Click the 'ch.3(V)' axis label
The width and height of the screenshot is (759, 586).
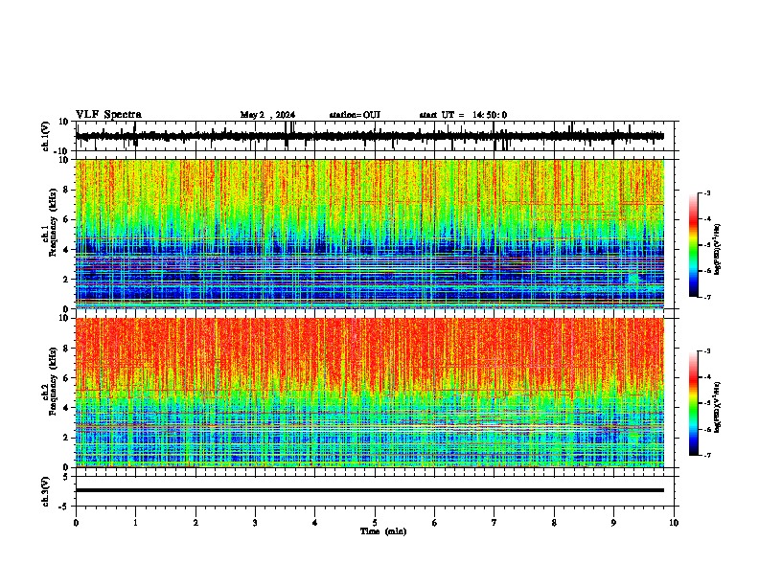[x=46, y=491]
